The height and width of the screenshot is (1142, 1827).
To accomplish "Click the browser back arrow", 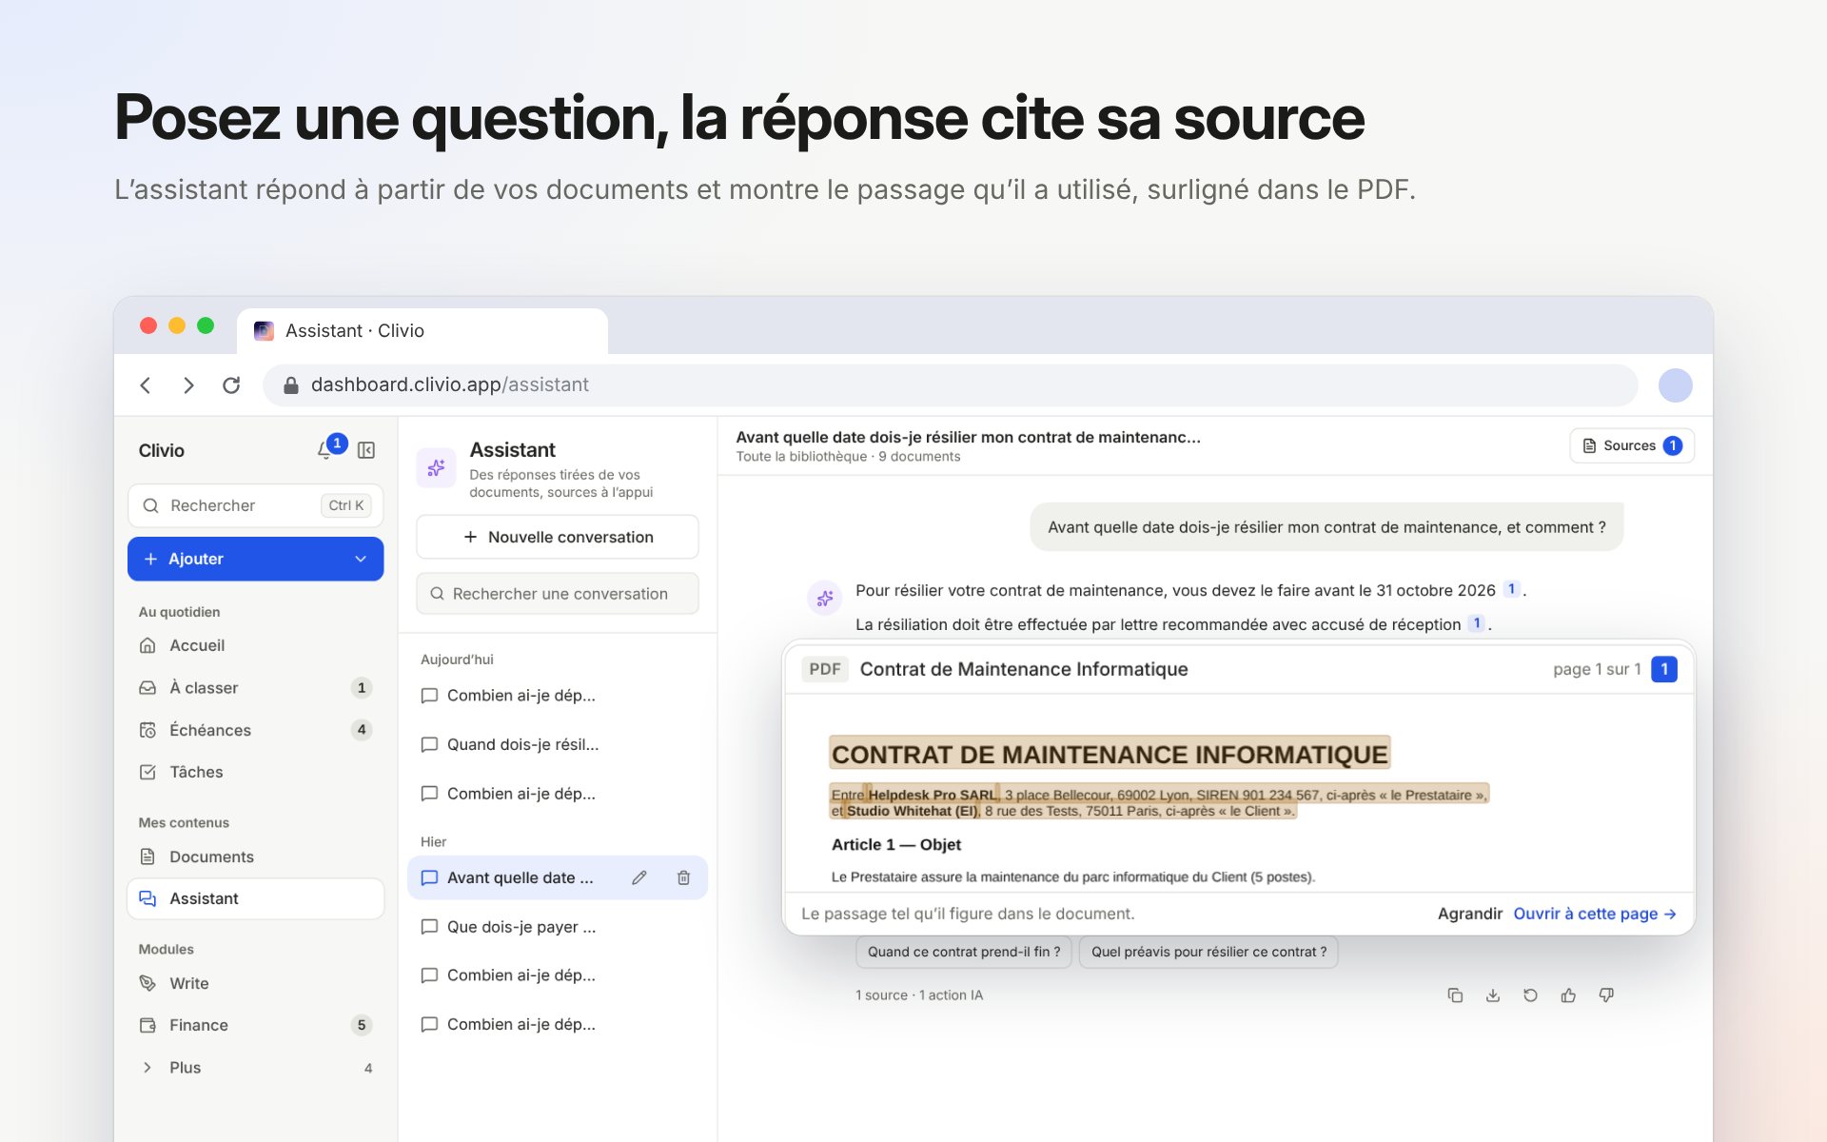I will click(146, 385).
